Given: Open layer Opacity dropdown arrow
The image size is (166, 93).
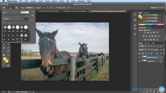Looking at the screenshot, I should tap(164, 50).
